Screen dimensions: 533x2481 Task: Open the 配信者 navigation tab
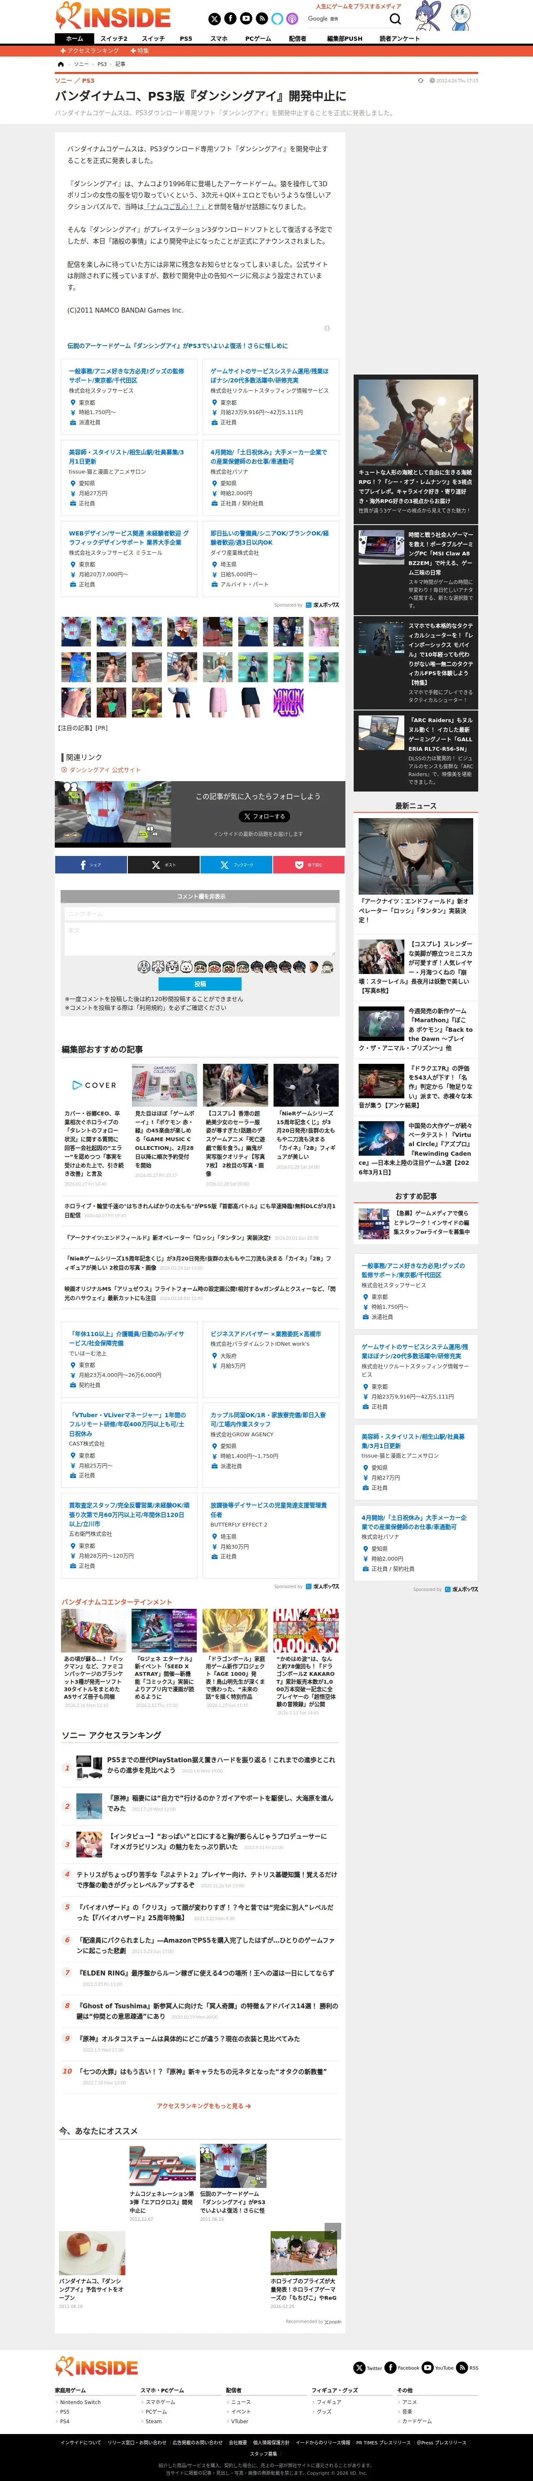[x=297, y=39]
